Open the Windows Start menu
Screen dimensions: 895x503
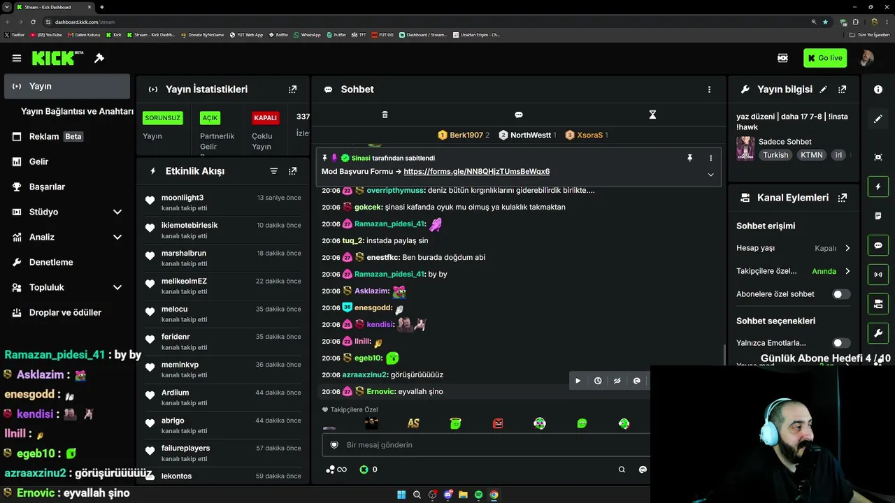[x=401, y=495]
